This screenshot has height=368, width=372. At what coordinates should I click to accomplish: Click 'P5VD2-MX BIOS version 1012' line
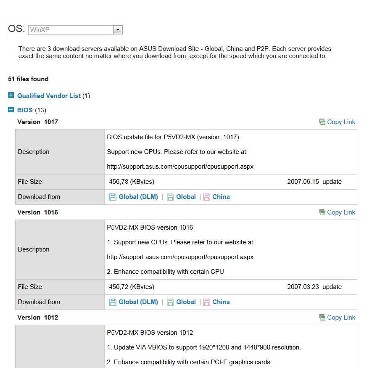pyautogui.click(x=150, y=333)
